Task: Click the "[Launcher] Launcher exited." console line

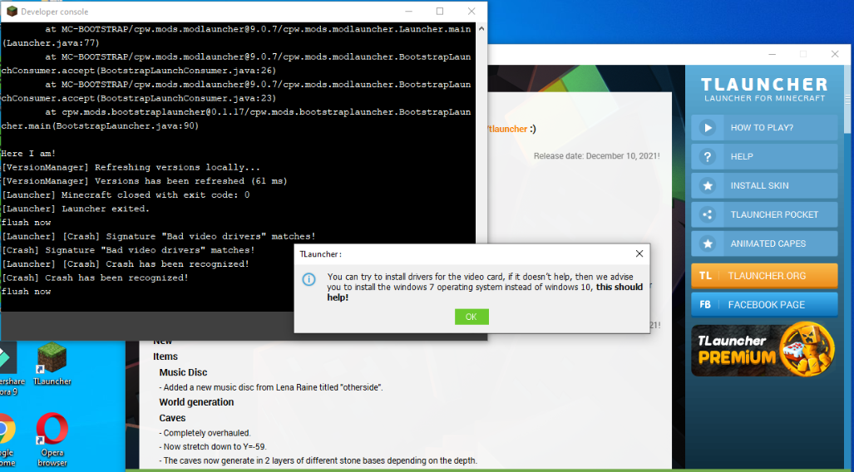Action: pyautogui.click(x=75, y=209)
